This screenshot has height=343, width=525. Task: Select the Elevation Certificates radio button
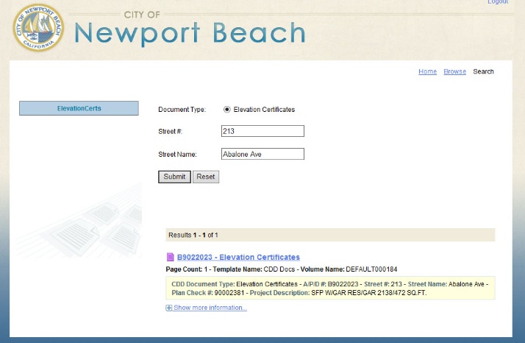226,110
